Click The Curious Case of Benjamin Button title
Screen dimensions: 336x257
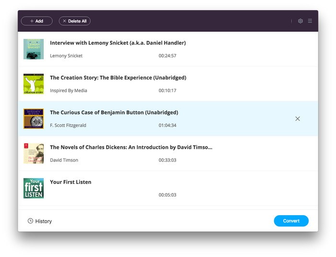pos(114,112)
